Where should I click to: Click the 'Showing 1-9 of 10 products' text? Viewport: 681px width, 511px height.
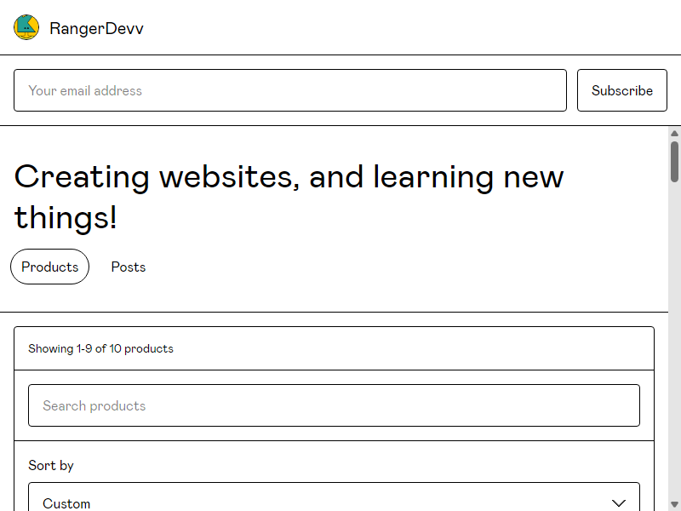[100, 348]
